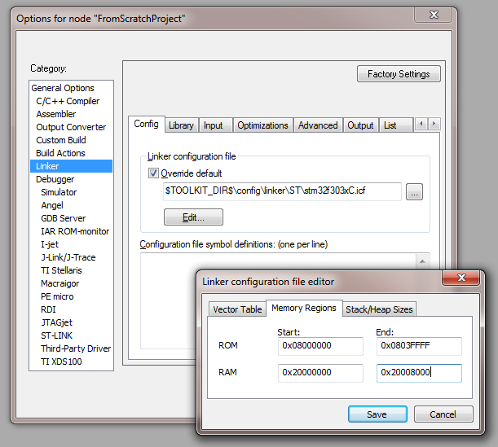Select GDB Server in category list
The width and height of the screenshot is (498, 447).
tap(64, 218)
